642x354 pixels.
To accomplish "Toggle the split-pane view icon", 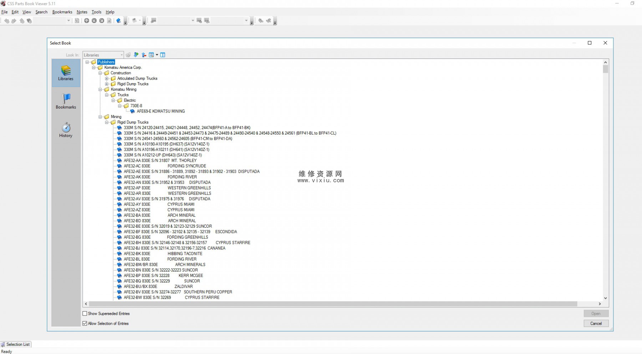I will tap(163, 55).
